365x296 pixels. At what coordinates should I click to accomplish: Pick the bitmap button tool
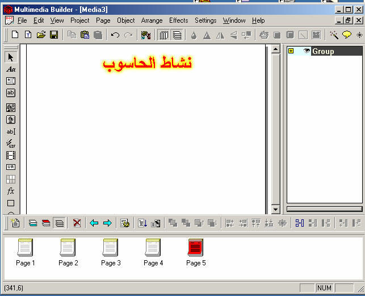pyautogui.click(x=11, y=119)
